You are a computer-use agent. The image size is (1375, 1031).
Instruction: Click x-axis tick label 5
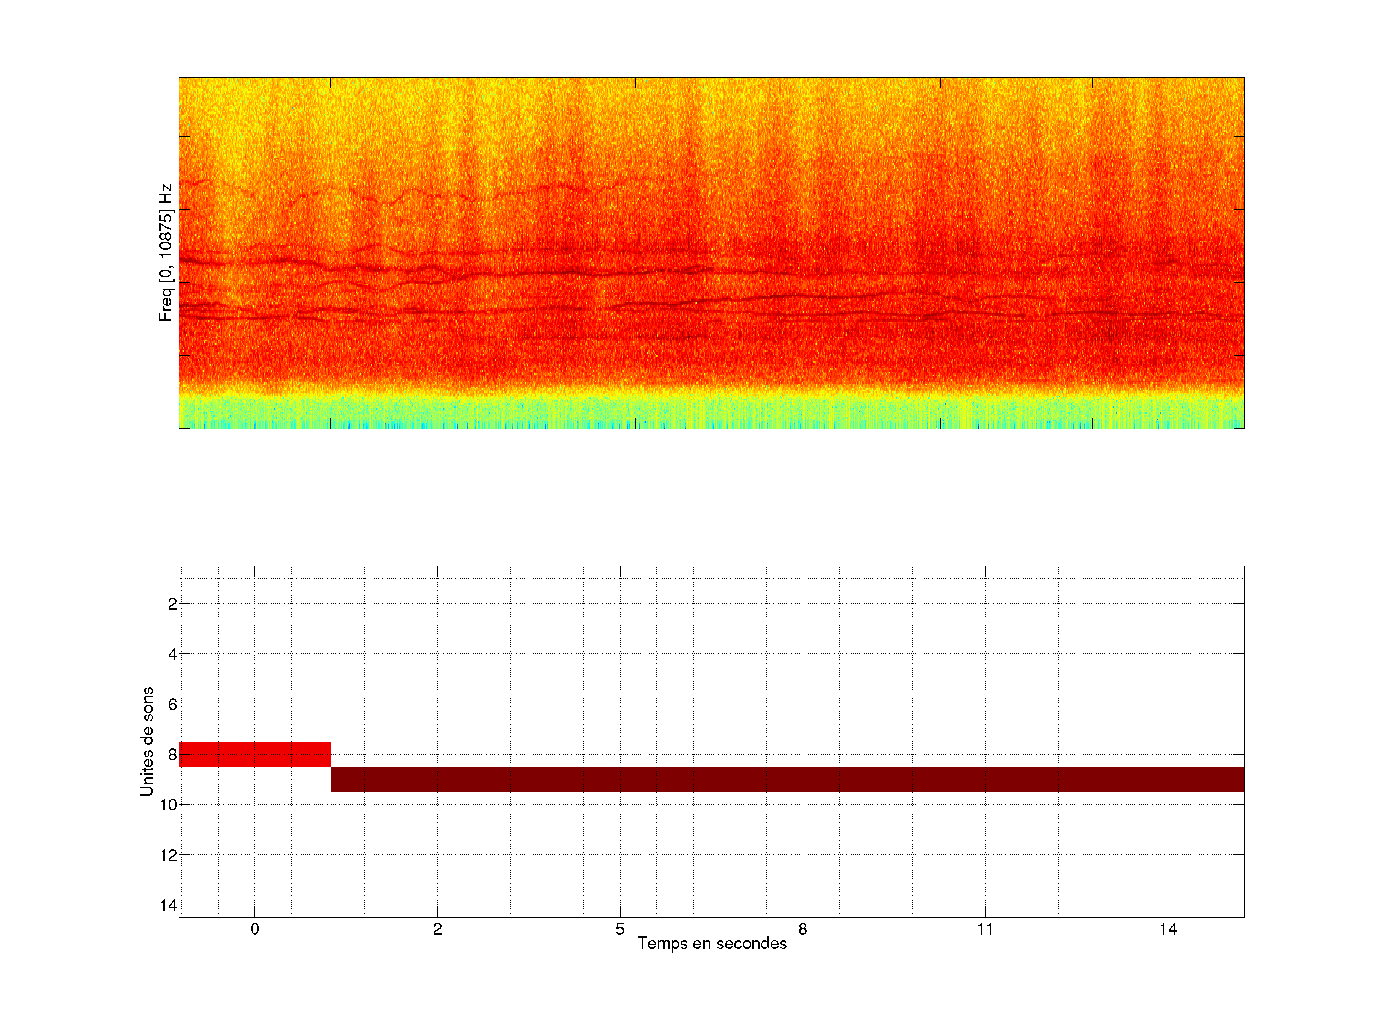(620, 929)
